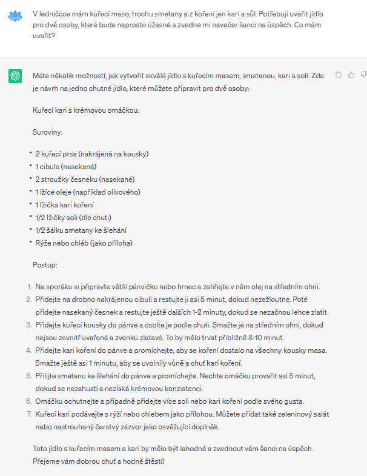Select the "1 cibule (nasekaná)" ingredient
The width and height of the screenshot is (367, 476).
pyautogui.click(x=66, y=166)
